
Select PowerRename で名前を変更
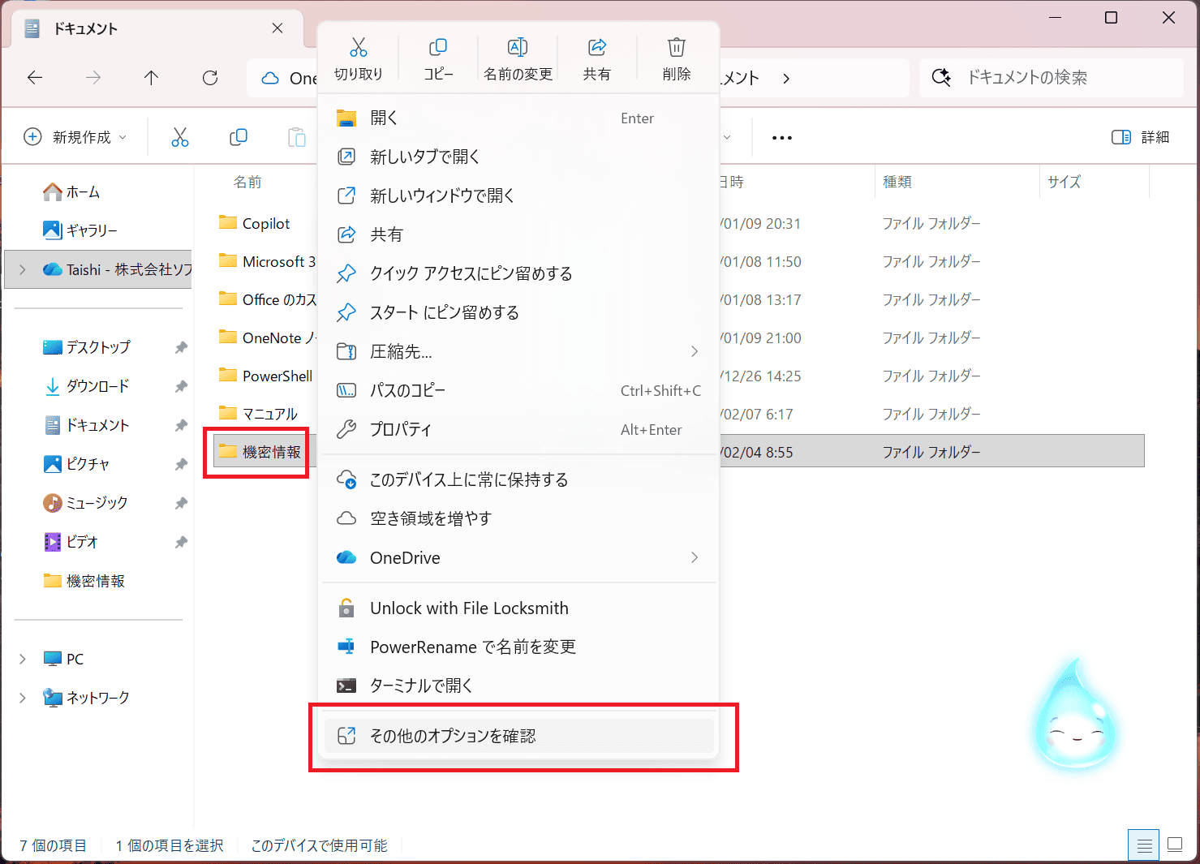(x=519, y=647)
